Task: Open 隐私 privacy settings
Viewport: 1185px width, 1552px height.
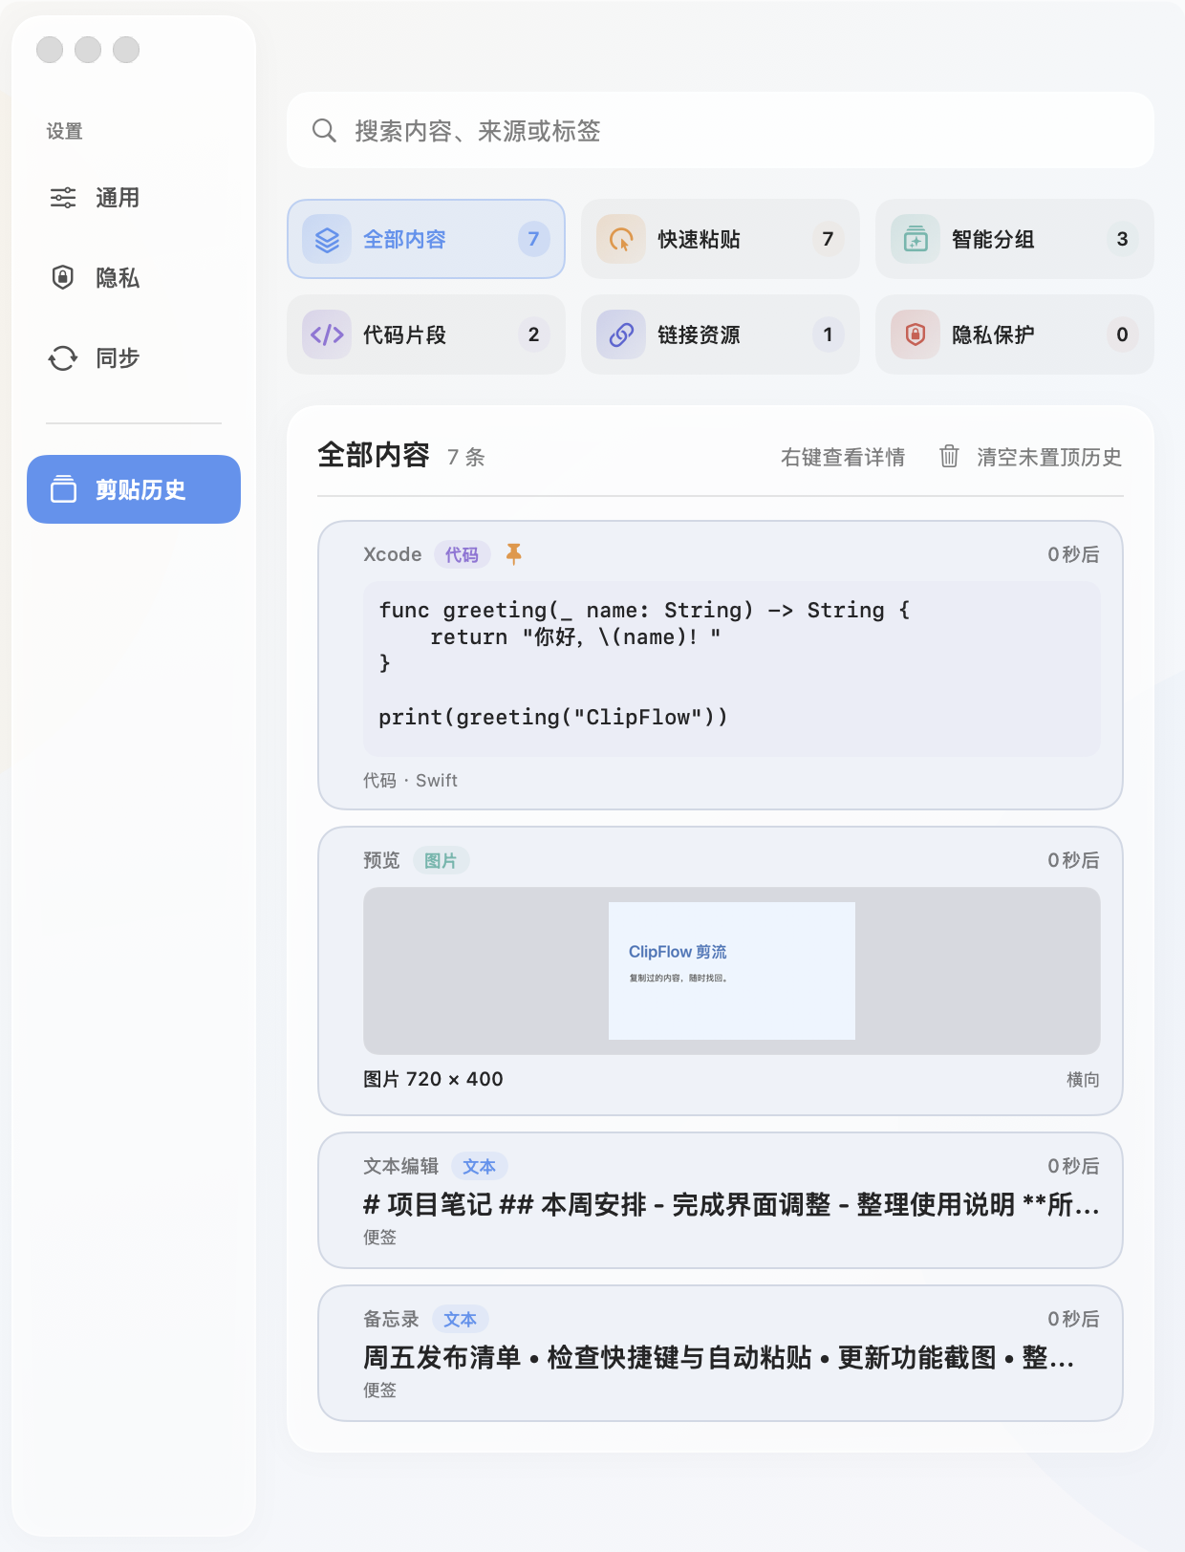Action: (134, 278)
